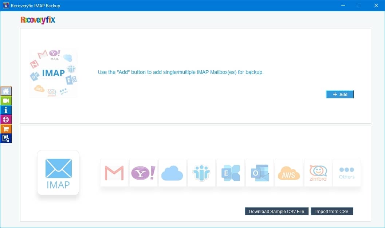
Task: Click the Import from CSV button
Action: [332, 211]
